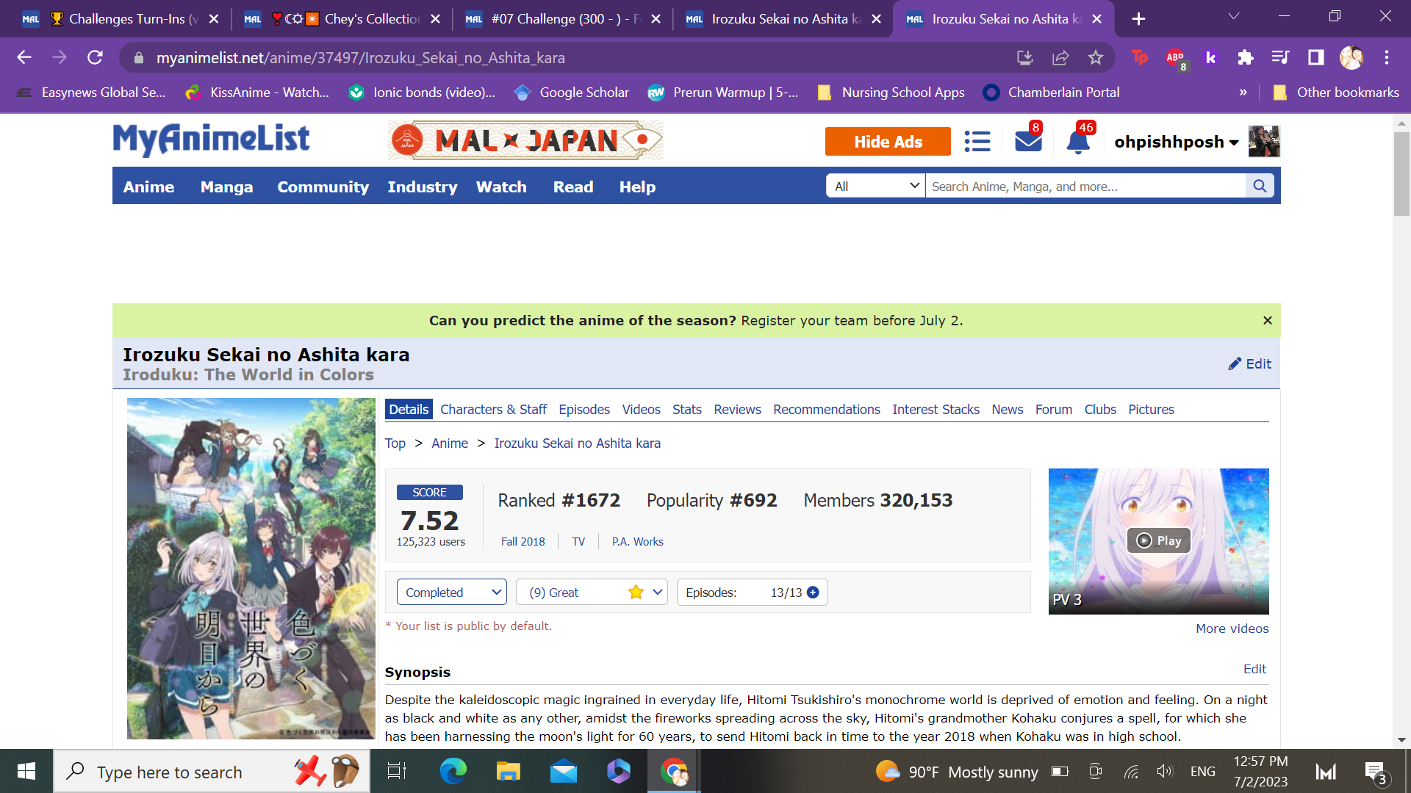
Task: Open the Chrome three-dot menu
Action: point(1387,57)
